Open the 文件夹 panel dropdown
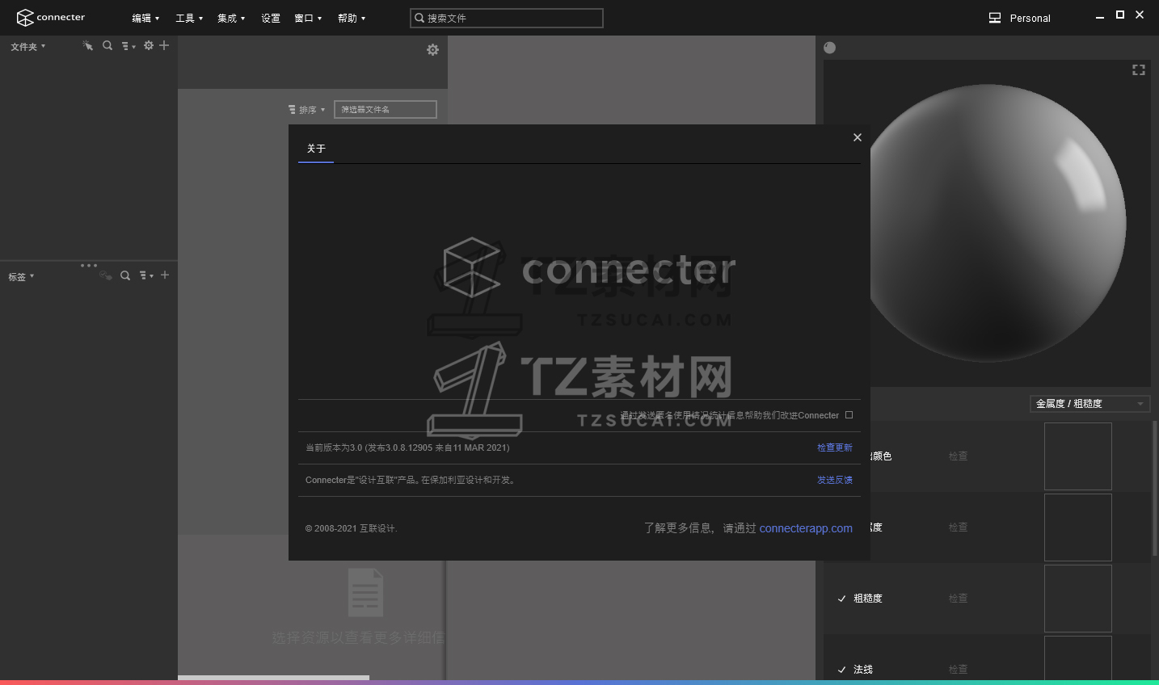 click(x=28, y=47)
